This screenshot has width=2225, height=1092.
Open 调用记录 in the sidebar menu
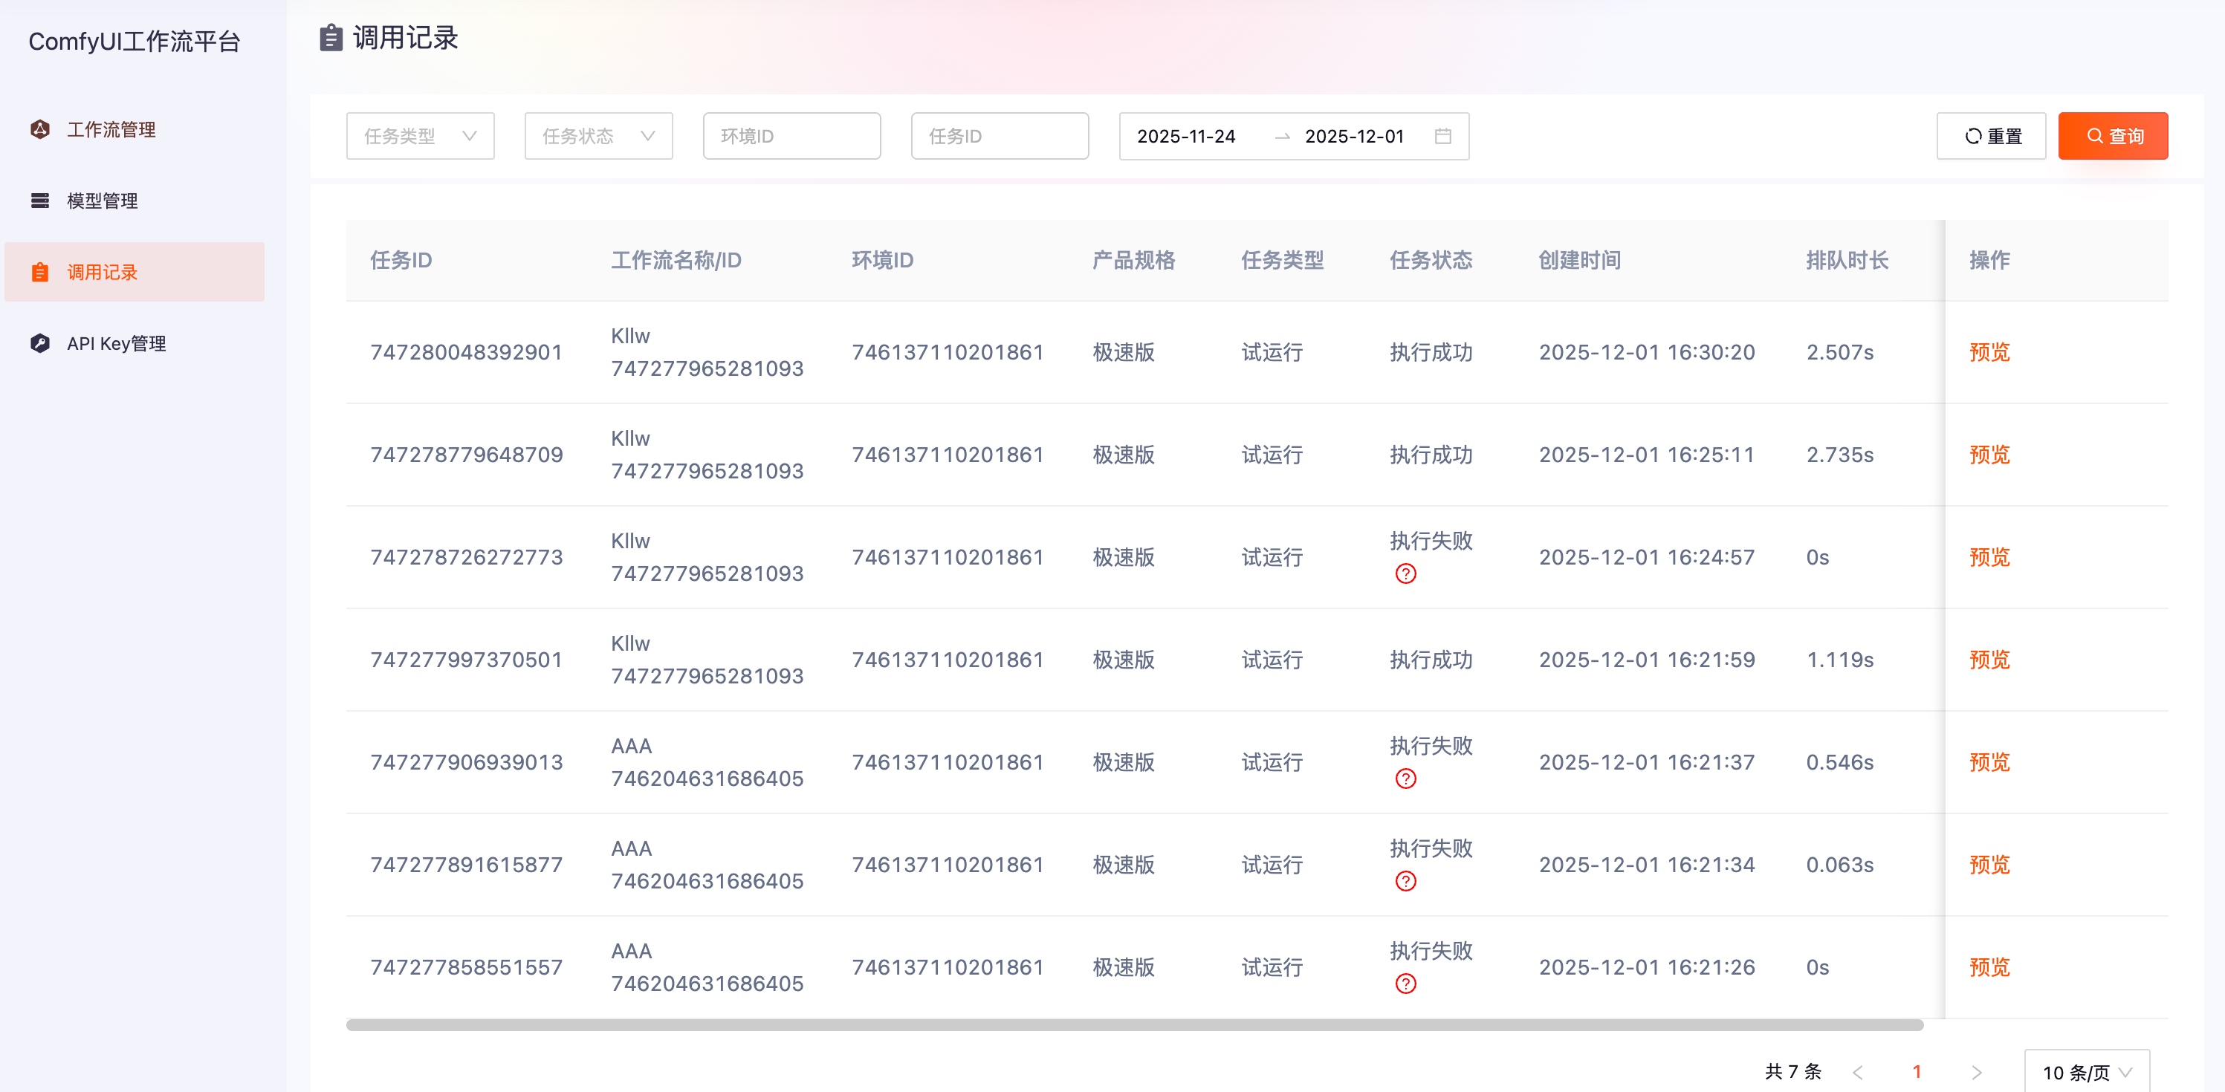(102, 273)
